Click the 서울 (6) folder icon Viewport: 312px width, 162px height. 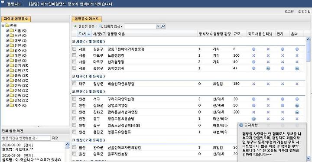pyautogui.click(x=12, y=30)
